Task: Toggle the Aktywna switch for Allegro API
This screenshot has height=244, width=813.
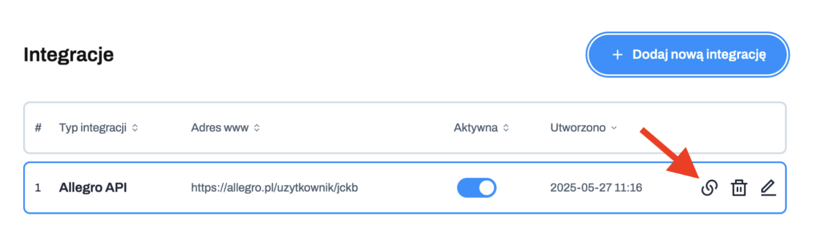Action: pyautogui.click(x=476, y=188)
